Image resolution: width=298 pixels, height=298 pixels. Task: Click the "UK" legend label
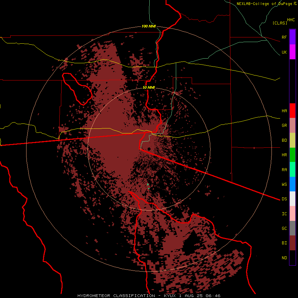point(284,52)
